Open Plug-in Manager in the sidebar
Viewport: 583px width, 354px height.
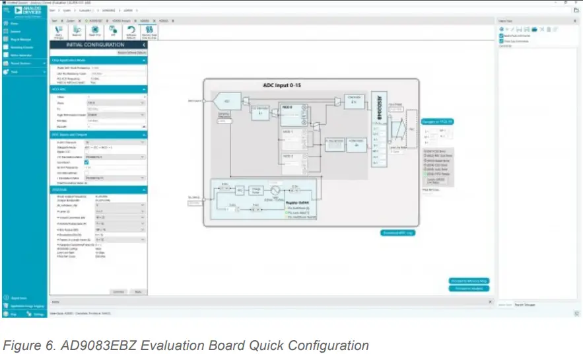[20, 40]
